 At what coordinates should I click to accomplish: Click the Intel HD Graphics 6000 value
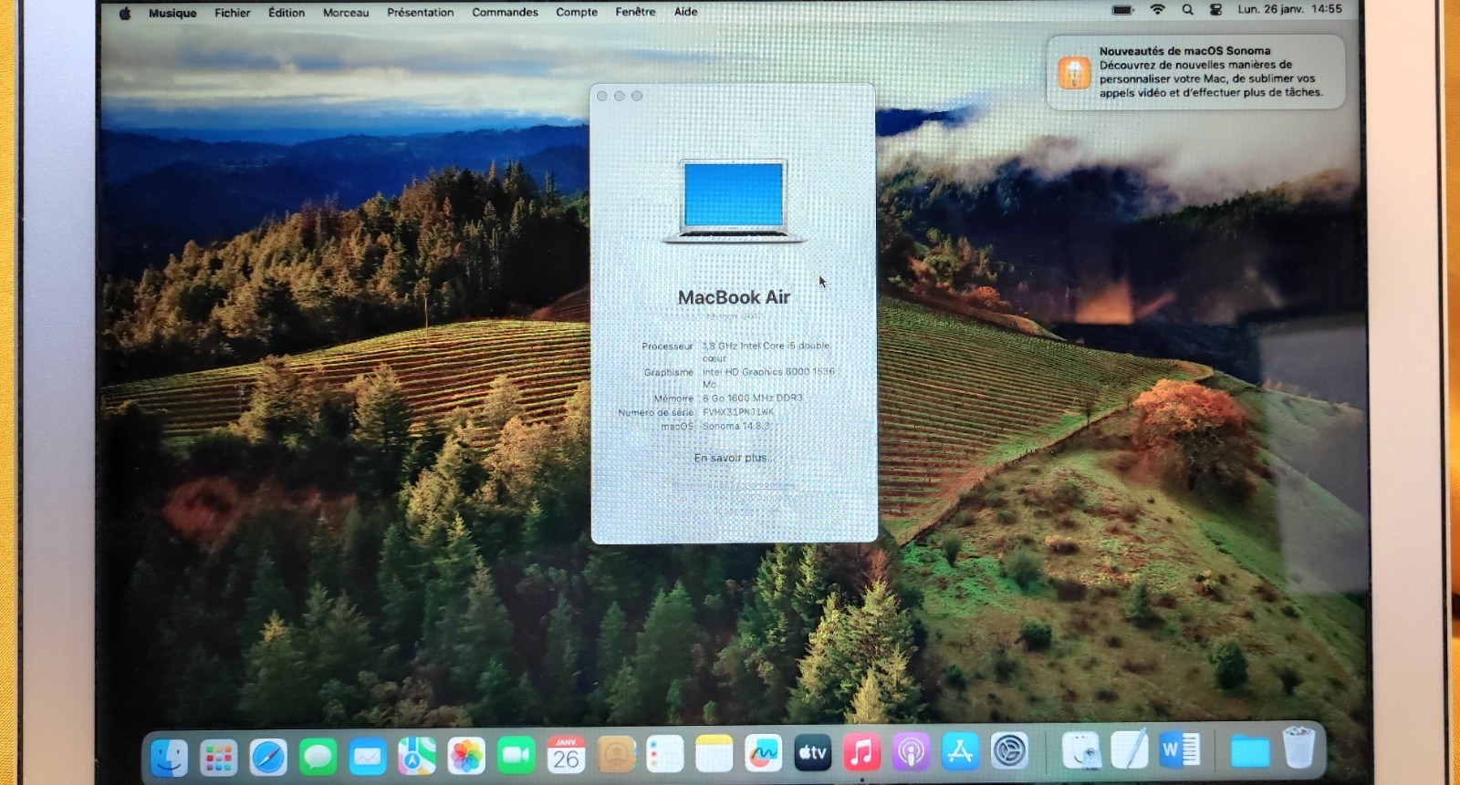point(768,377)
